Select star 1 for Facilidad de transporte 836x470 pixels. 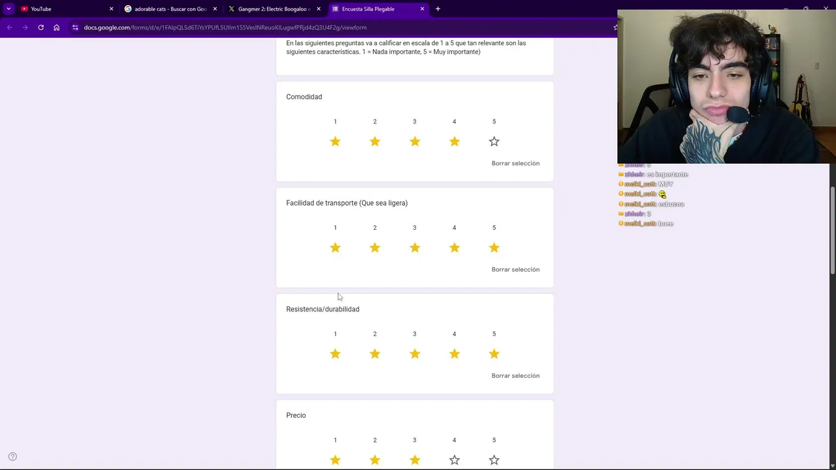coord(335,248)
